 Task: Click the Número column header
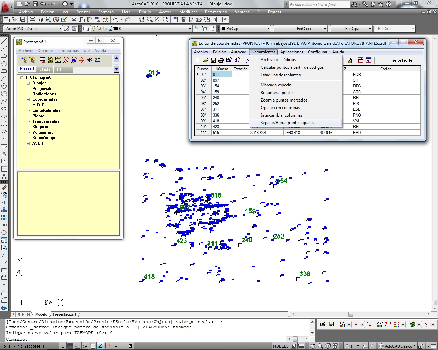[x=222, y=69]
